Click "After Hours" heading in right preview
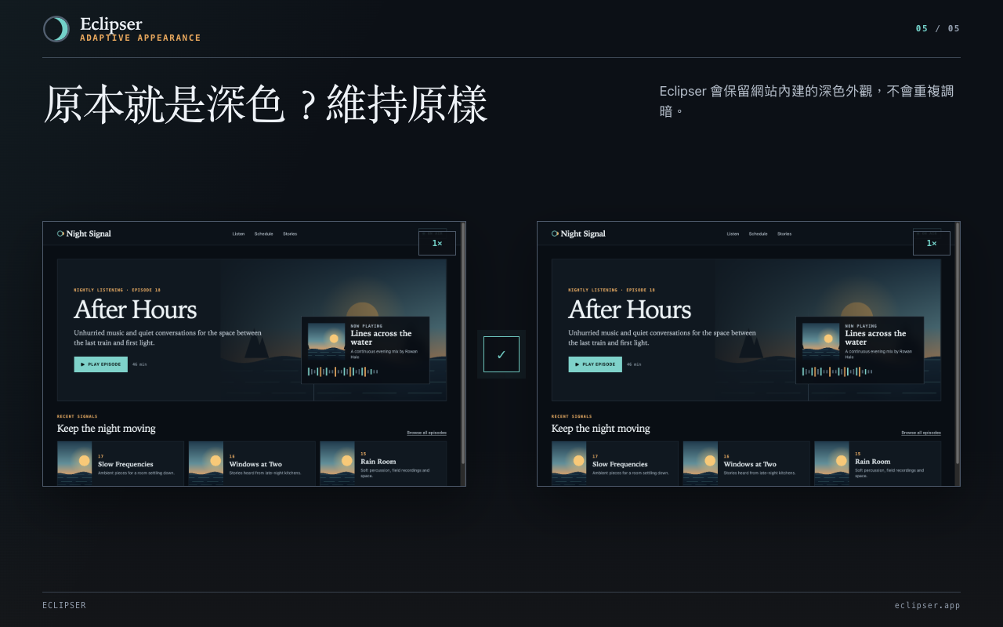Viewport: 1003px width, 627px height. click(x=630, y=310)
